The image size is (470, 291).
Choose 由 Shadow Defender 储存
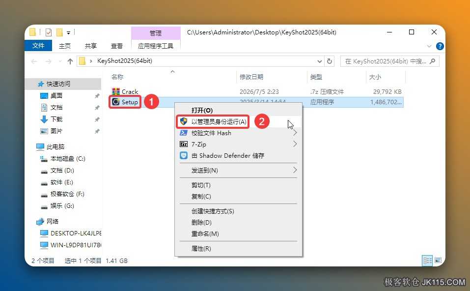pyautogui.click(x=239, y=155)
